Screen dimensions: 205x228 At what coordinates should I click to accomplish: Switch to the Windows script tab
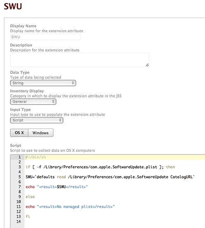[x=41, y=133]
